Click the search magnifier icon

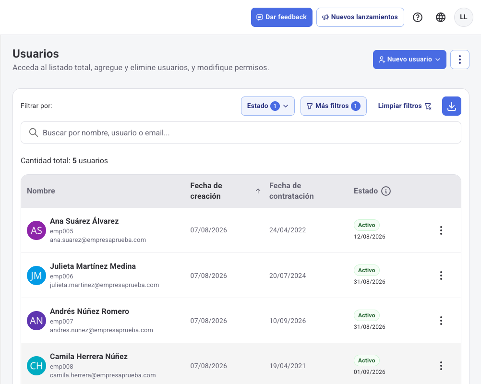coord(34,132)
